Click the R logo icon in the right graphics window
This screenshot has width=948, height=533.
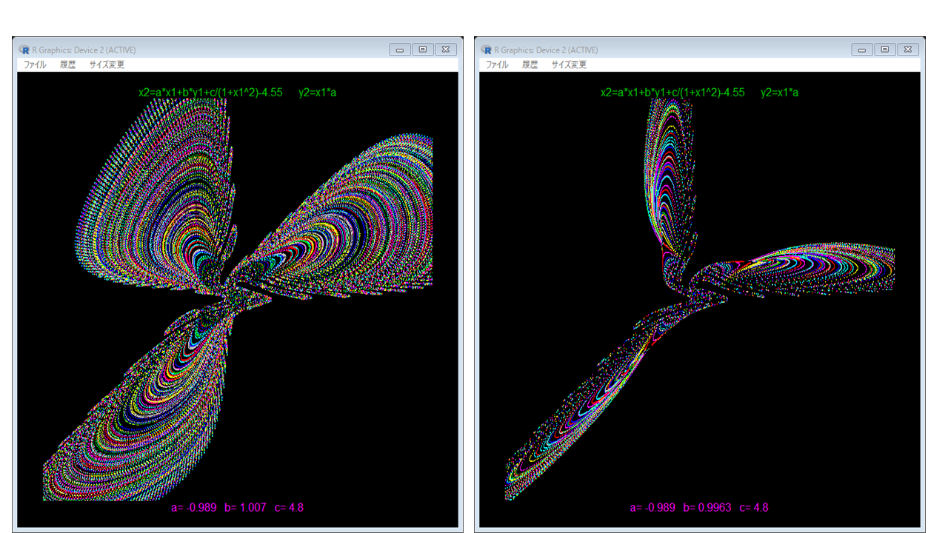click(487, 50)
